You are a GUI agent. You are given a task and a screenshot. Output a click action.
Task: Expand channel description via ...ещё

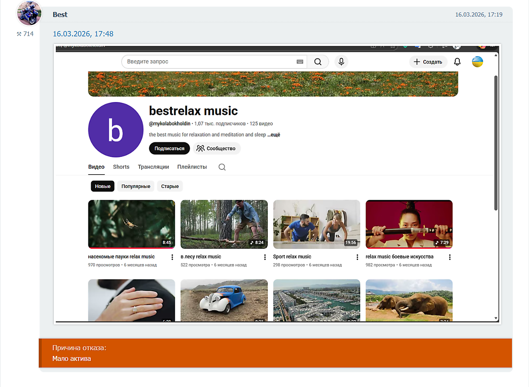point(274,135)
